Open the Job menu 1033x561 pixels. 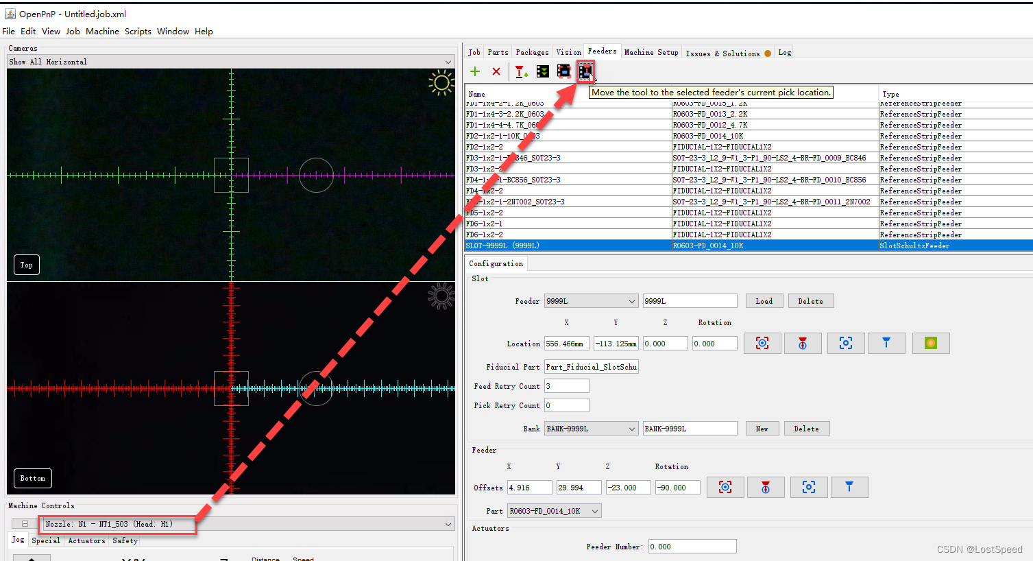click(x=73, y=32)
